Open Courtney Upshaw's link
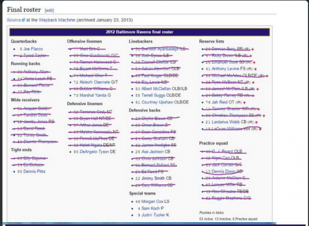 pos(157,102)
